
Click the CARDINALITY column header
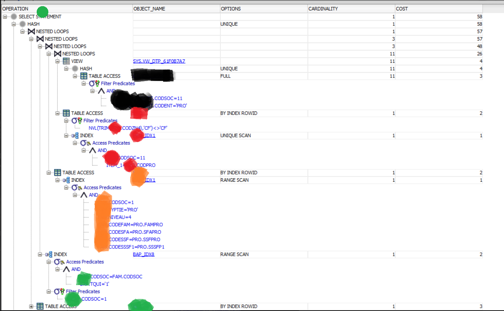click(x=351, y=8)
